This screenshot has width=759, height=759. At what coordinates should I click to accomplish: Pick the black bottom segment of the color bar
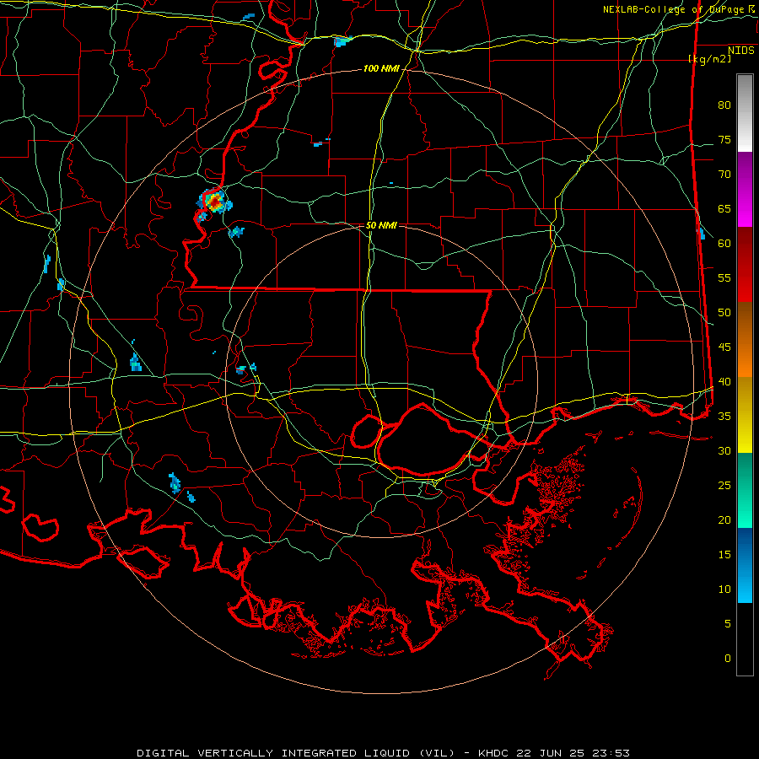click(x=745, y=639)
